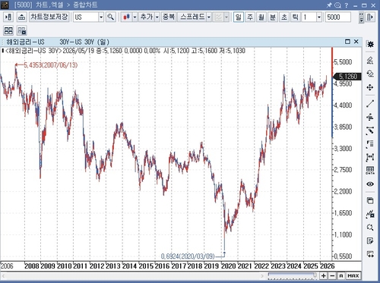Select the trend line drawing tool
Viewport: 380px width, 283px height.
[x=370, y=103]
